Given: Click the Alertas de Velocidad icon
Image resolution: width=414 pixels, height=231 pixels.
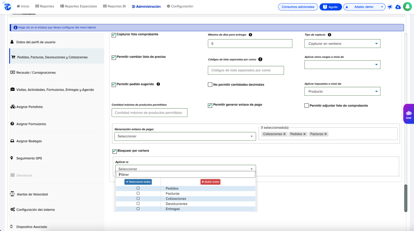Looking at the screenshot, I should (x=12, y=194).
